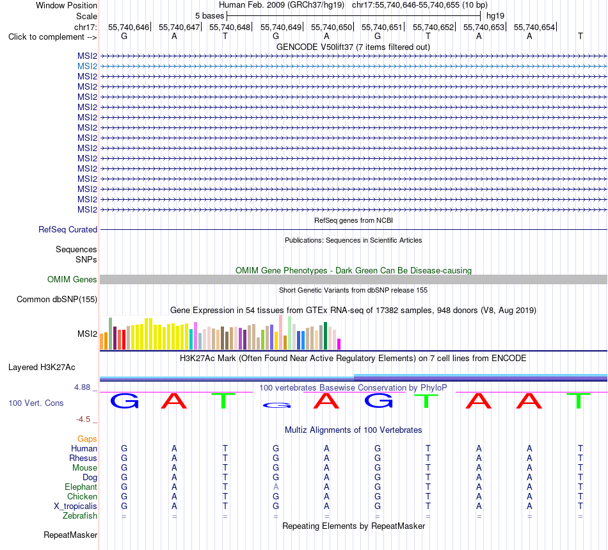Click the Dog alignment row label
Image resolution: width=608 pixels, height=550 pixels.
point(90,478)
